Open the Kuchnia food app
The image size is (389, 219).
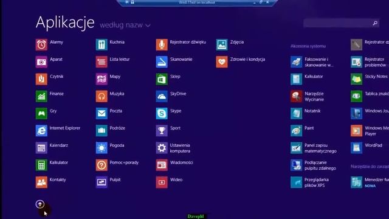click(x=102, y=44)
